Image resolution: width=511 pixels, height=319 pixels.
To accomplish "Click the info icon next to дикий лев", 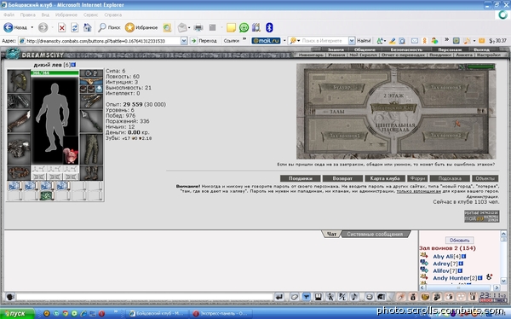I will [x=73, y=65].
